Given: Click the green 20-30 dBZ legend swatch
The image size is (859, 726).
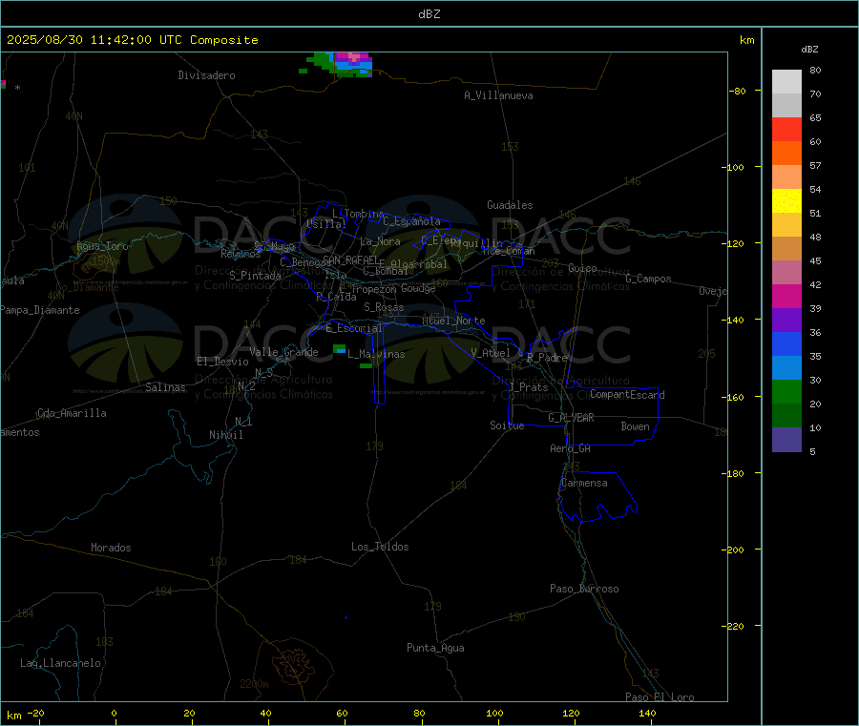Looking at the screenshot, I should 786,391.
